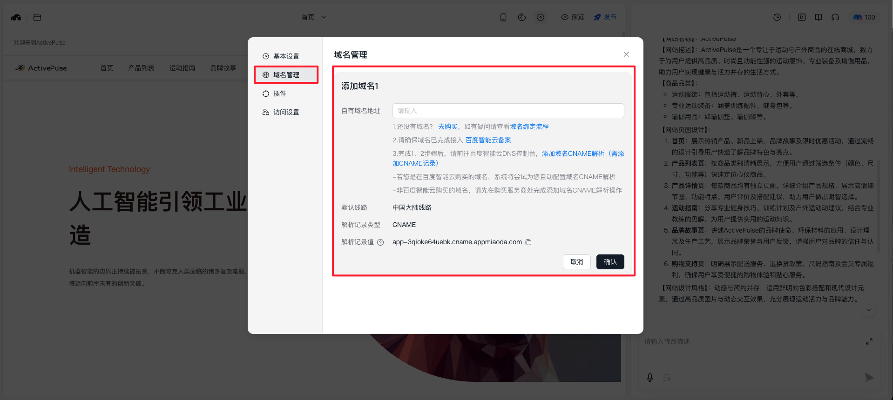
Task: Open the history clock icon
Action: click(x=777, y=17)
